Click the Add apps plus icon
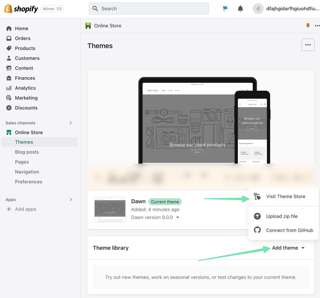The width and height of the screenshot is (320, 298). 9,209
